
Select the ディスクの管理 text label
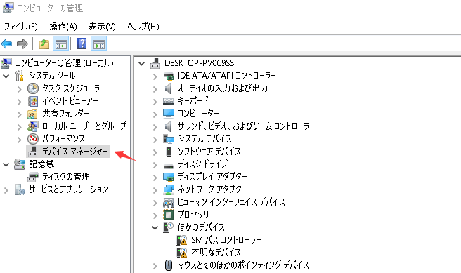click(x=66, y=177)
